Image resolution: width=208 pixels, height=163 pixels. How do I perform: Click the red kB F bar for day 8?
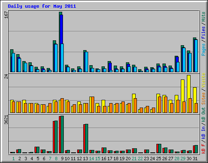click(54, 137)
